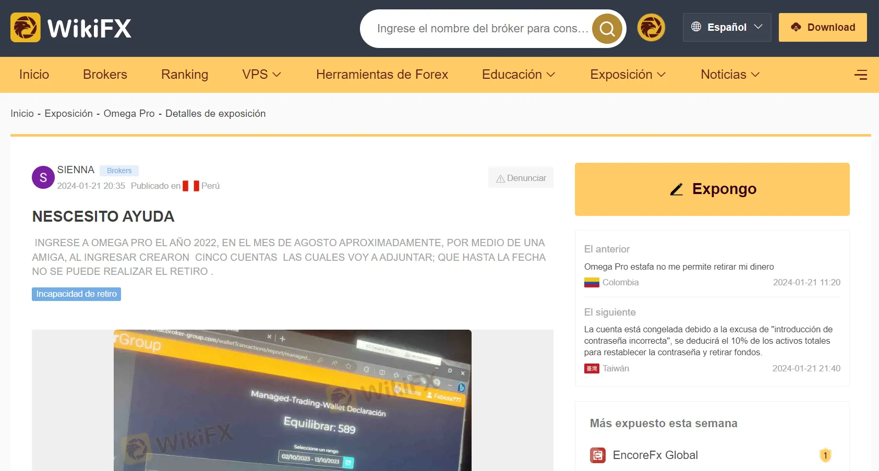Expand the VPS menu
This screenshot has width=879, height=471.
tap(262, 75)
